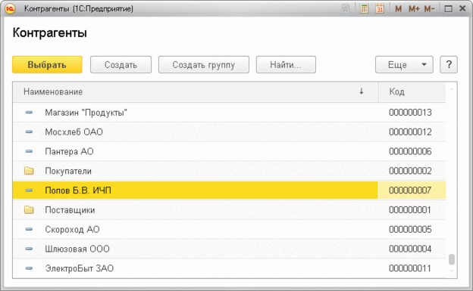Close the Контрагенты window
This screenshot has width=473, height=291.
coord(462,9)
